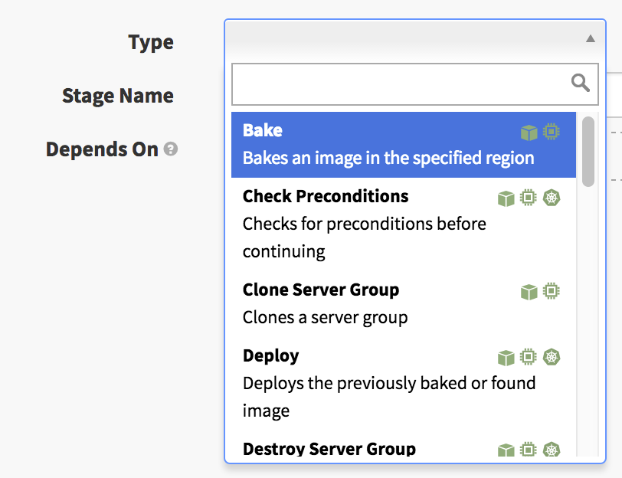622x478 pixels.
Task: Open the Depends On help tooltip icon
Action: point(171,149)
